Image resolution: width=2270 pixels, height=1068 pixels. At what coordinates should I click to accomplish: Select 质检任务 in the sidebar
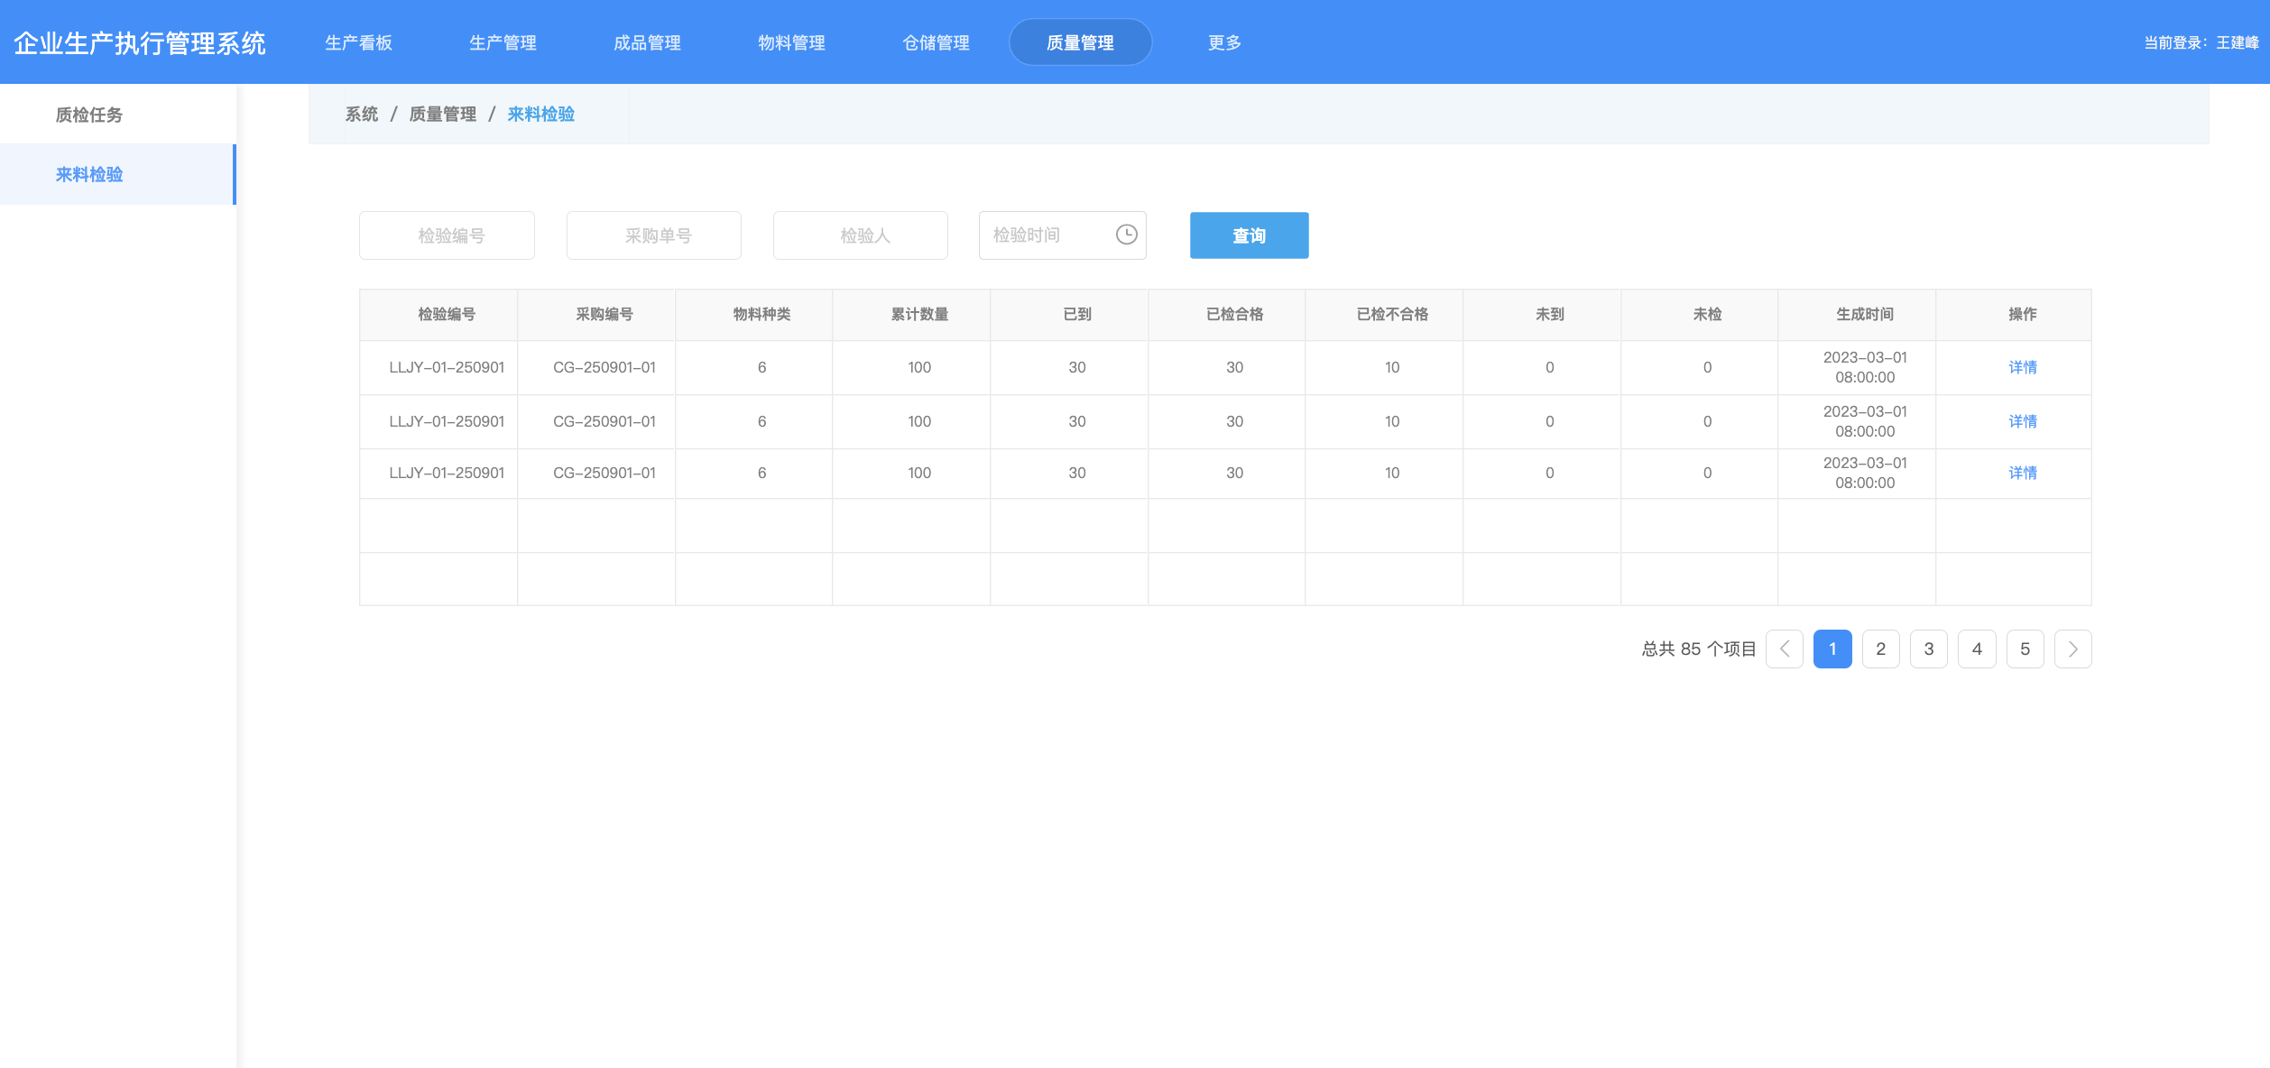[x=89, y=115]
